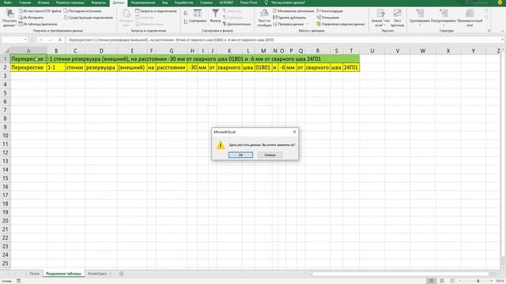Open the ACROBAT ribbon tab
Screen dimensions: 506x284
tap(226, 2)
